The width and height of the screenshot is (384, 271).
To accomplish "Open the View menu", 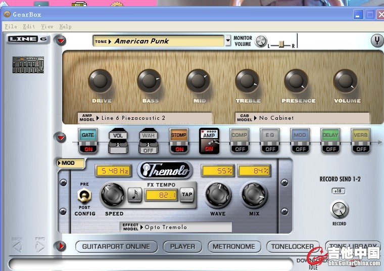I will click(x=47, y=26).
